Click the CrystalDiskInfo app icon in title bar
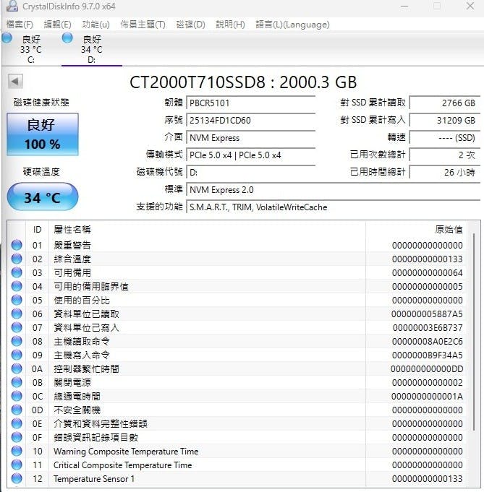 (x=12, y=6)
